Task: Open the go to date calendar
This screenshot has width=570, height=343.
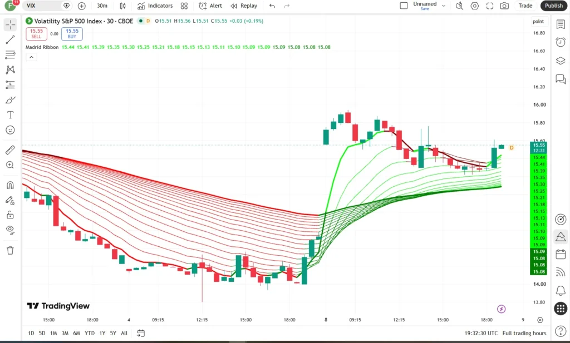Action: tap(141, 333)
